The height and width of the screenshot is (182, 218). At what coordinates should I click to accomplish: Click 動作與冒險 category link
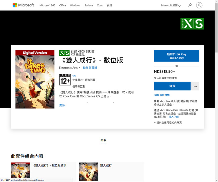pyautogui.click(x=90, y=68)
